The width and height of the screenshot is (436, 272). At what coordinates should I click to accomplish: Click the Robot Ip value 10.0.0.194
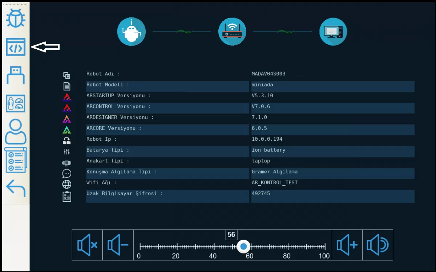267,139
